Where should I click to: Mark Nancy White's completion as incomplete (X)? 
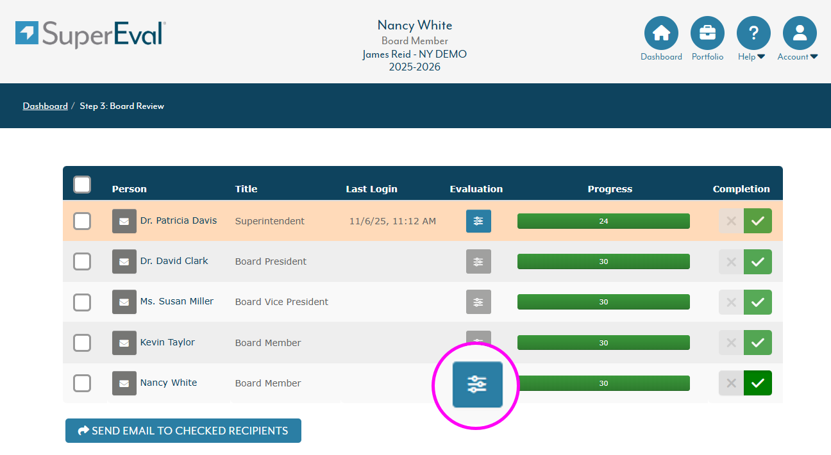731,383
